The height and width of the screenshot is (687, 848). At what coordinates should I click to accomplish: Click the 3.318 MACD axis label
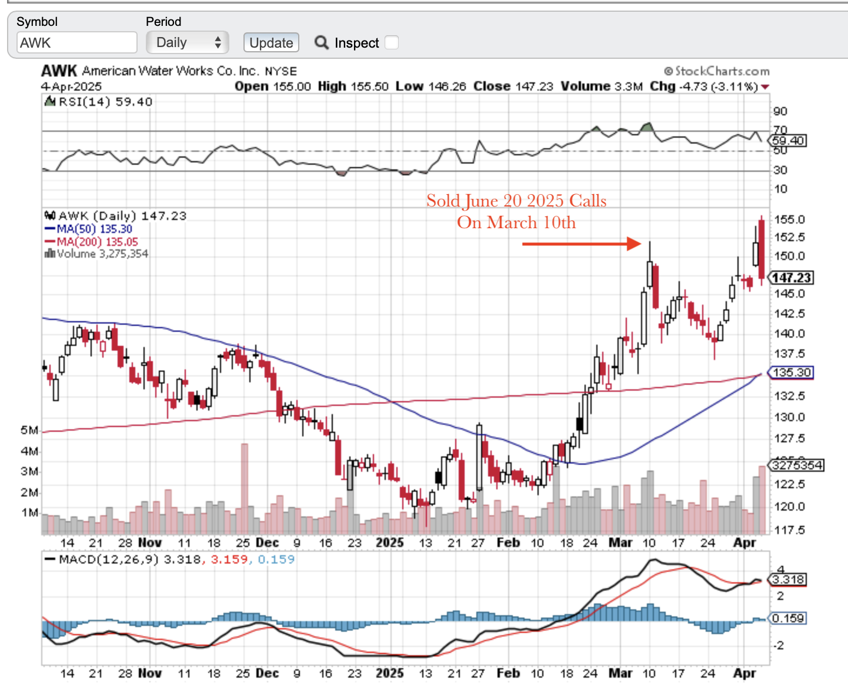788,579
